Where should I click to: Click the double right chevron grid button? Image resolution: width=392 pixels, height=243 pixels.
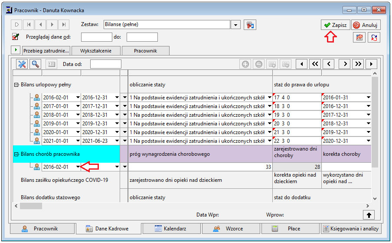click(x=358, y=64)
